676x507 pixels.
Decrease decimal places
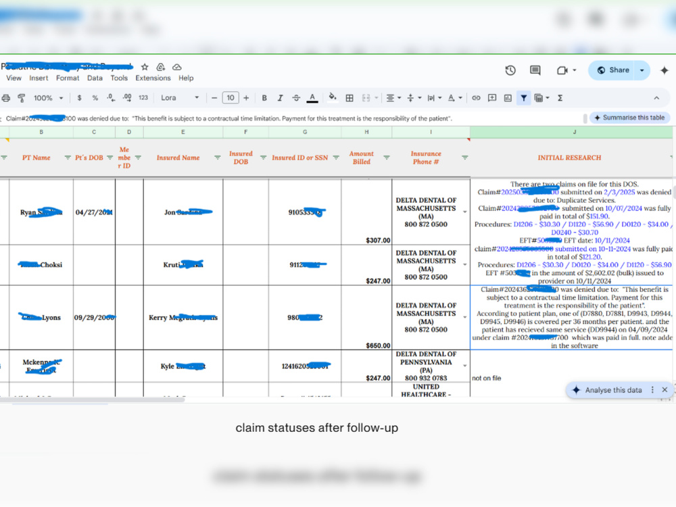[111, 98]
